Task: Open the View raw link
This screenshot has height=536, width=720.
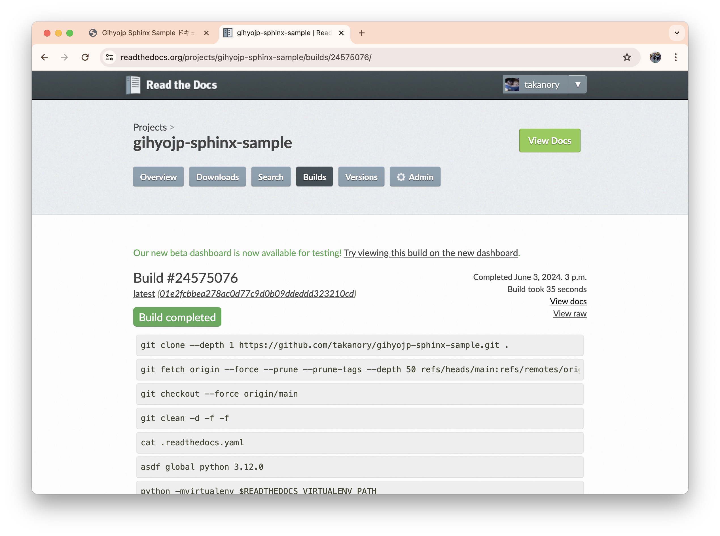Action: tap(570, 313)
